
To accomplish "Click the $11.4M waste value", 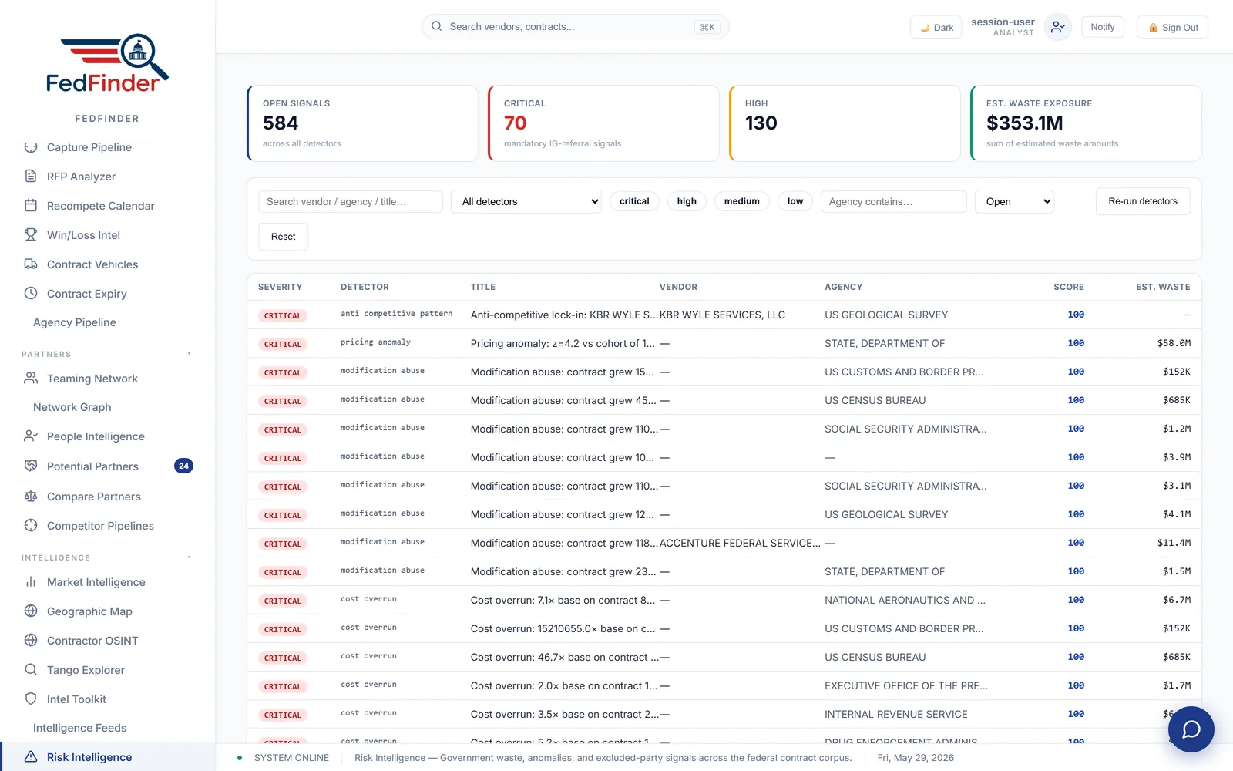I will tap(1174, 543).
